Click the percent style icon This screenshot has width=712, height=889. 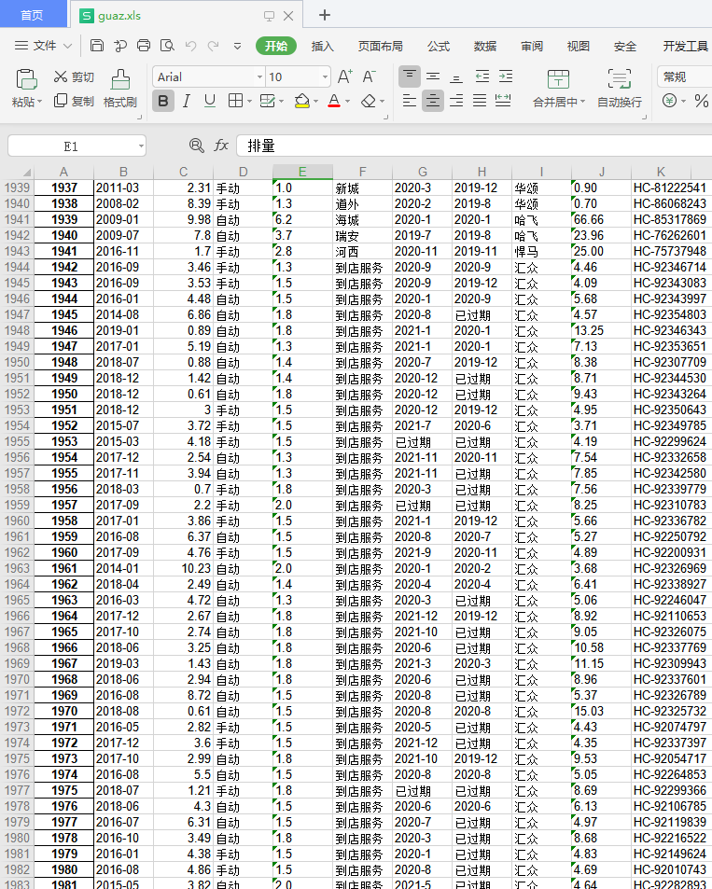[x=701, y=101]
